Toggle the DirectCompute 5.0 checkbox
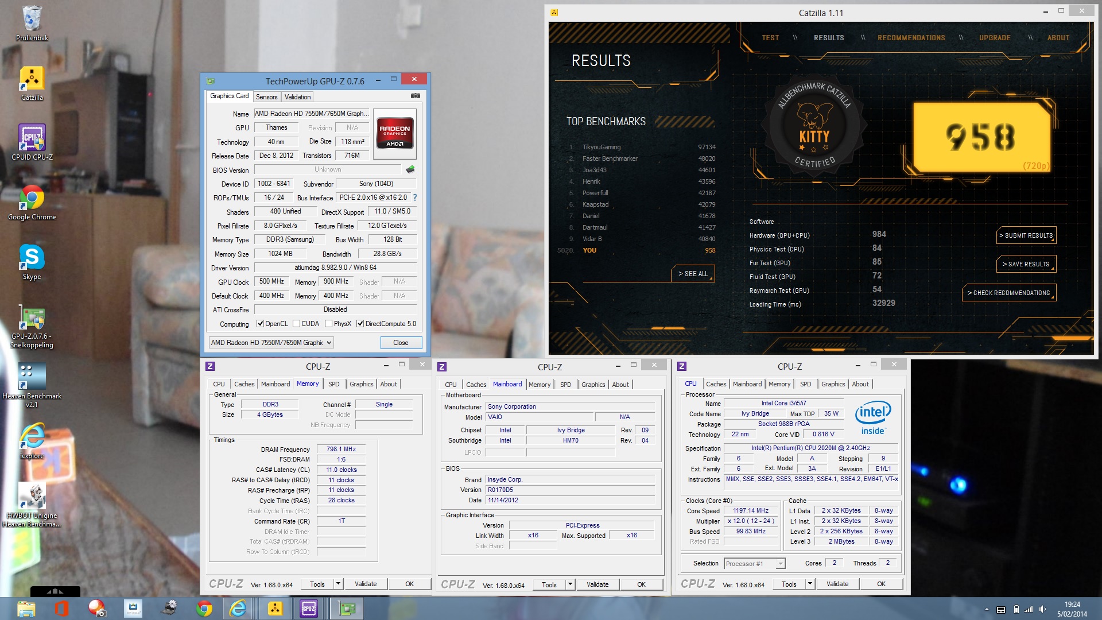Image resolution: width=1102 pixels, height=620 pixels. (x=360, y=324)
